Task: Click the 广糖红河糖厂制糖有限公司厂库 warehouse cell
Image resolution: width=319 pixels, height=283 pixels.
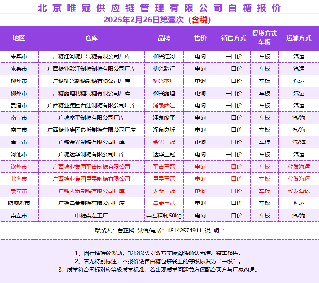Action: coord(91,56)
